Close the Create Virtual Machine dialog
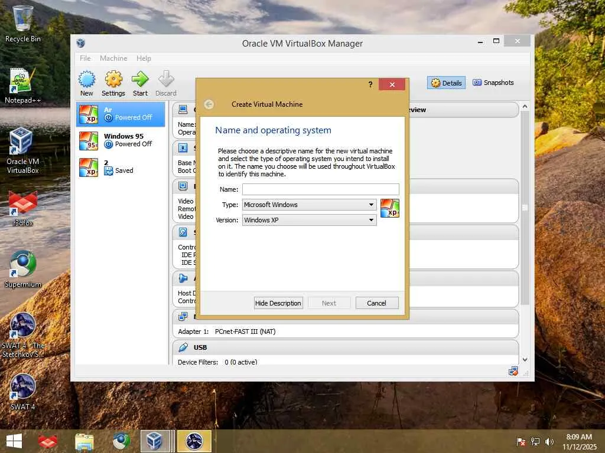 392,84
